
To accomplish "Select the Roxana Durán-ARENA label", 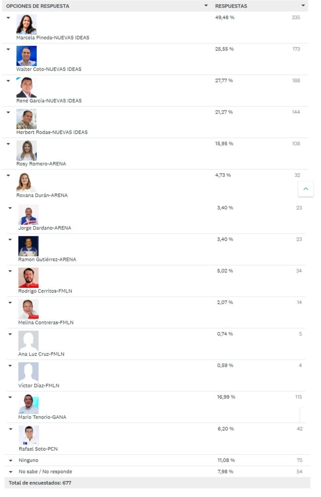I will tap(42, 195).
